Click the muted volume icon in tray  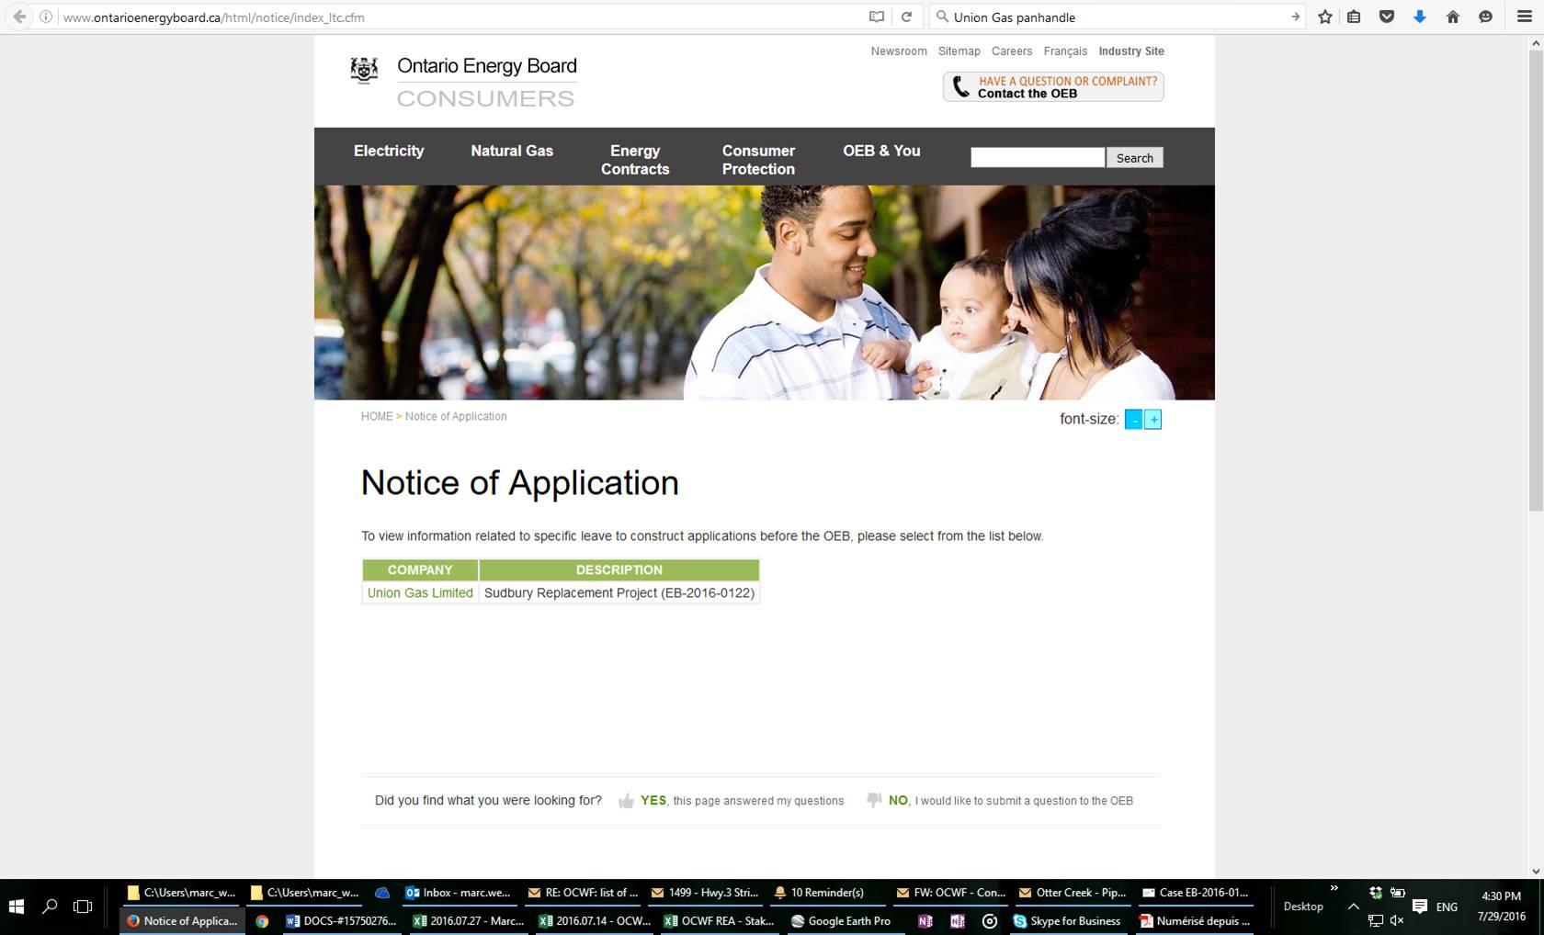(x=1398, y=920)
